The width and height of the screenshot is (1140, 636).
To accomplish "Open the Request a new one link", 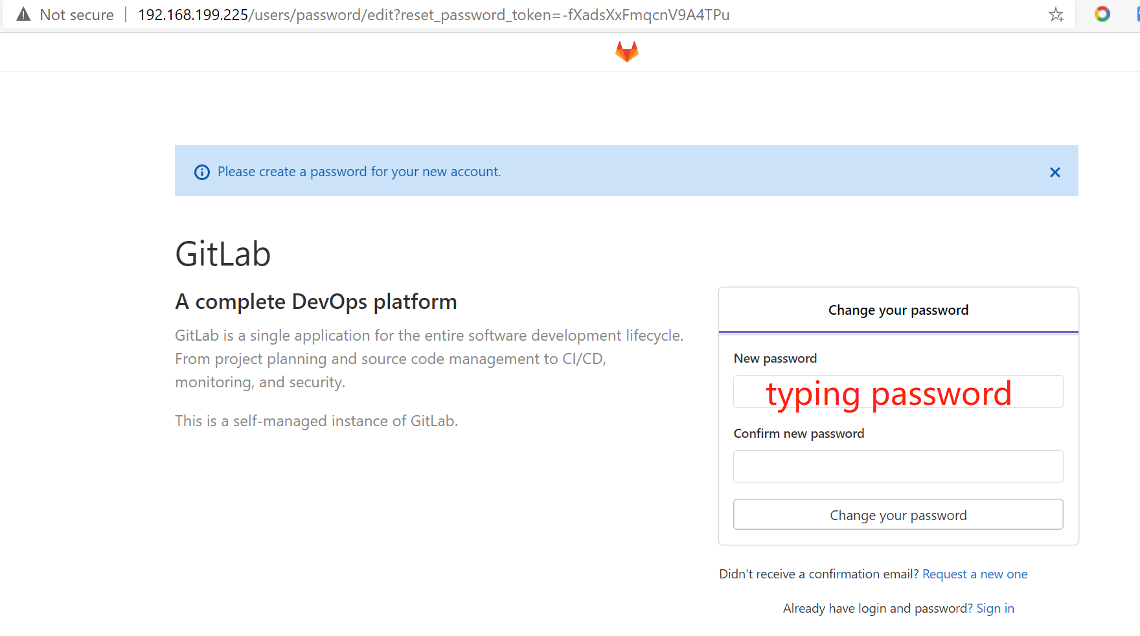I will coord(974,574).
